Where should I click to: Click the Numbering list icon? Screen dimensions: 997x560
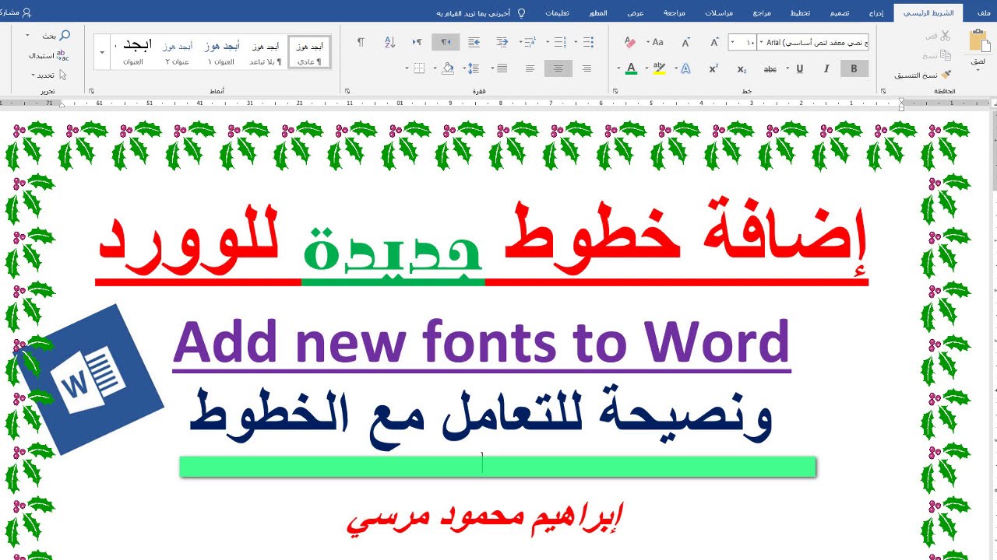pyautogui.click(x=561, y=42)
